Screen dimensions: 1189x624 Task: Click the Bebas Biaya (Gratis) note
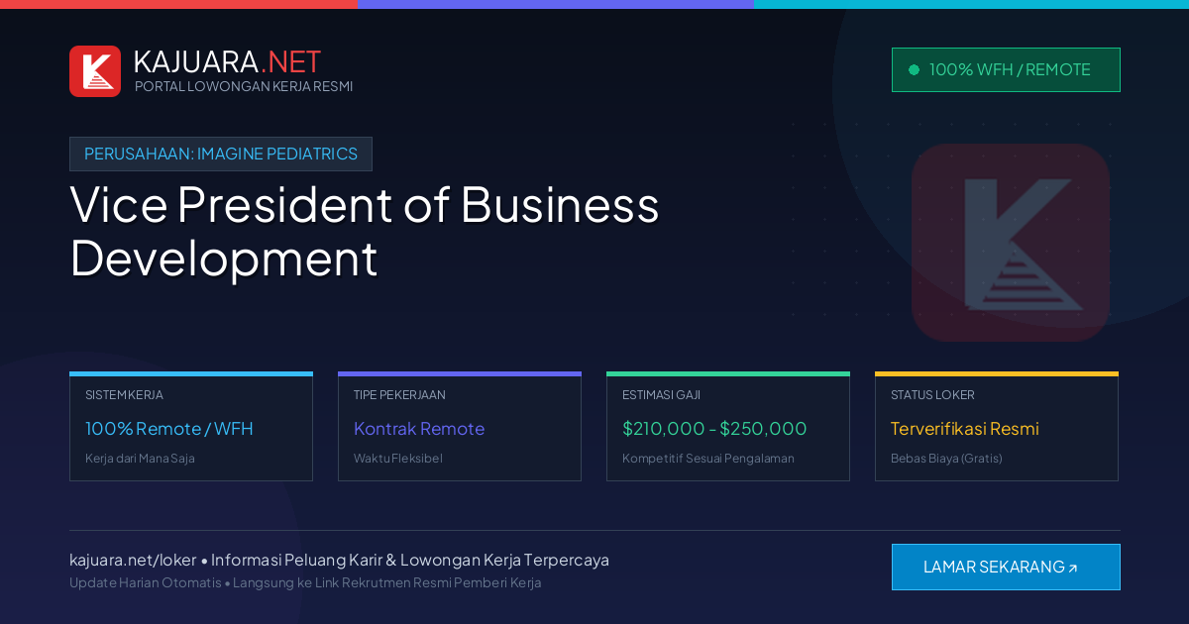pos(946,459)
